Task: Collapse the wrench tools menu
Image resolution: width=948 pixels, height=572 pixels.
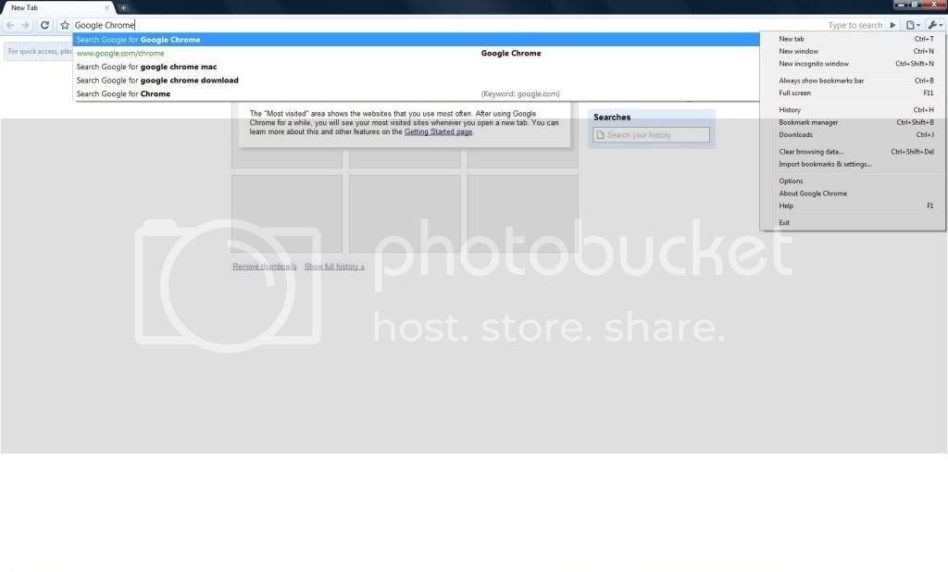Action: click(x=935, y=25)
